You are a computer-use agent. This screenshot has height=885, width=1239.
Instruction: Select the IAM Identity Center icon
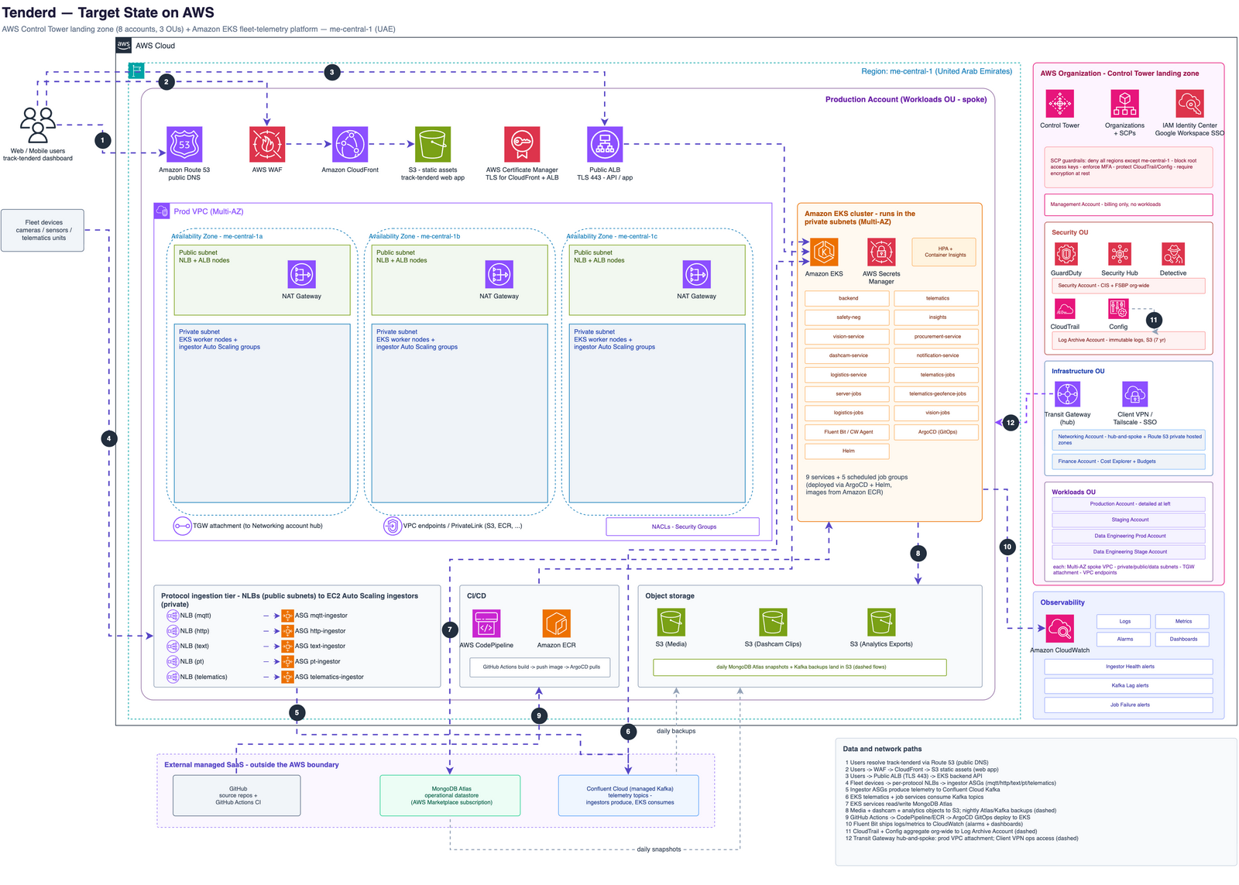tap(1189, 104)
